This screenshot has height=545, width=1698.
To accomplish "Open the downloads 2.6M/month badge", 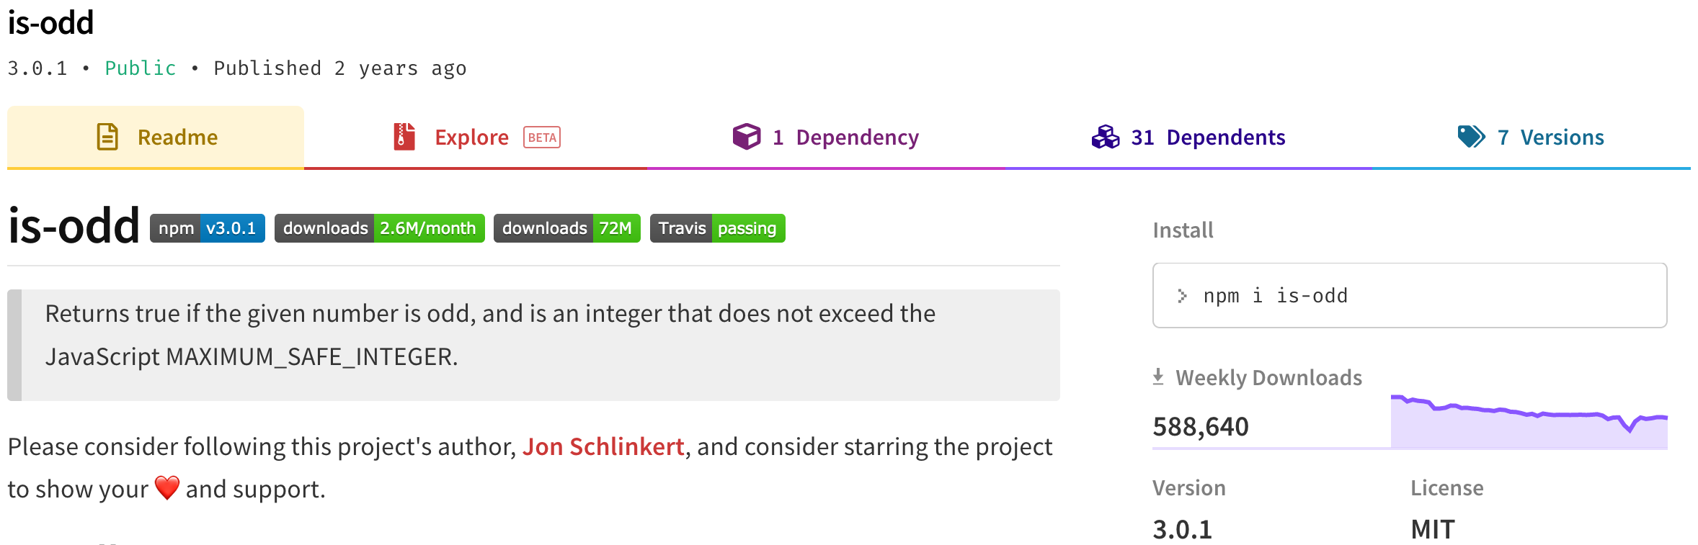I will [380, 228].
